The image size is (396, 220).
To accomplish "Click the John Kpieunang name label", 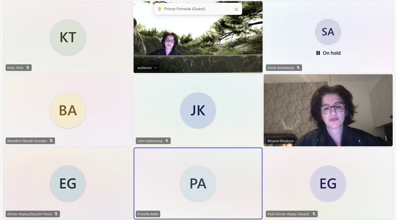I will point(150,141).
